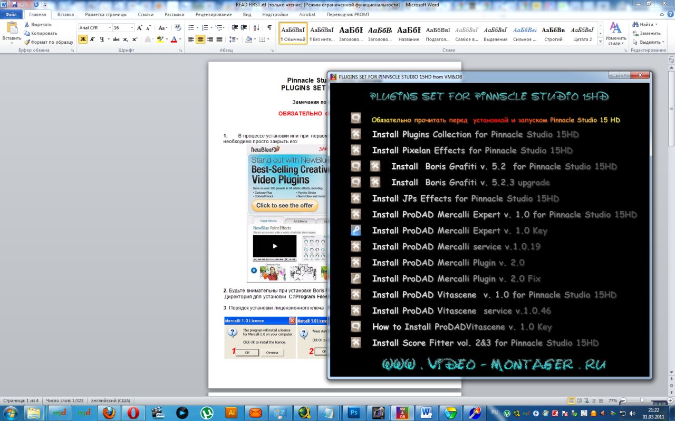Click the Word Help question mark icon
This screenshot has height=421, width=675.
(670, 15)
